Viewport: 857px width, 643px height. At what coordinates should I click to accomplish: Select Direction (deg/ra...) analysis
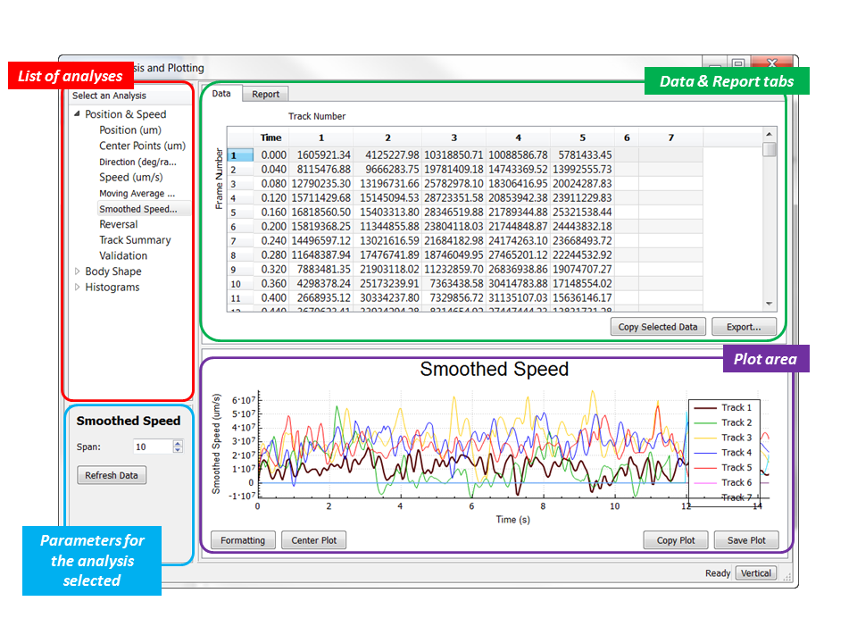click(137, 162)
